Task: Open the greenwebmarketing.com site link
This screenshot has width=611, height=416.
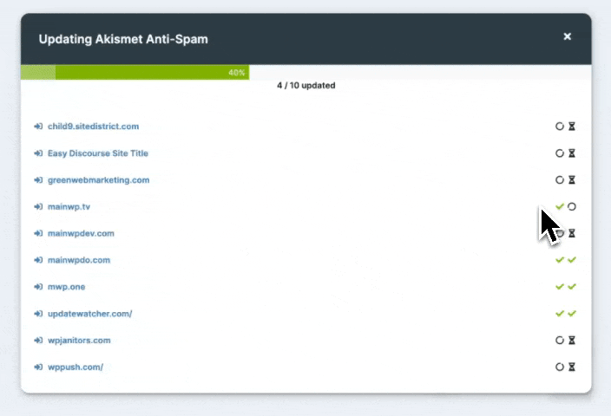Action: coord(99,179)
